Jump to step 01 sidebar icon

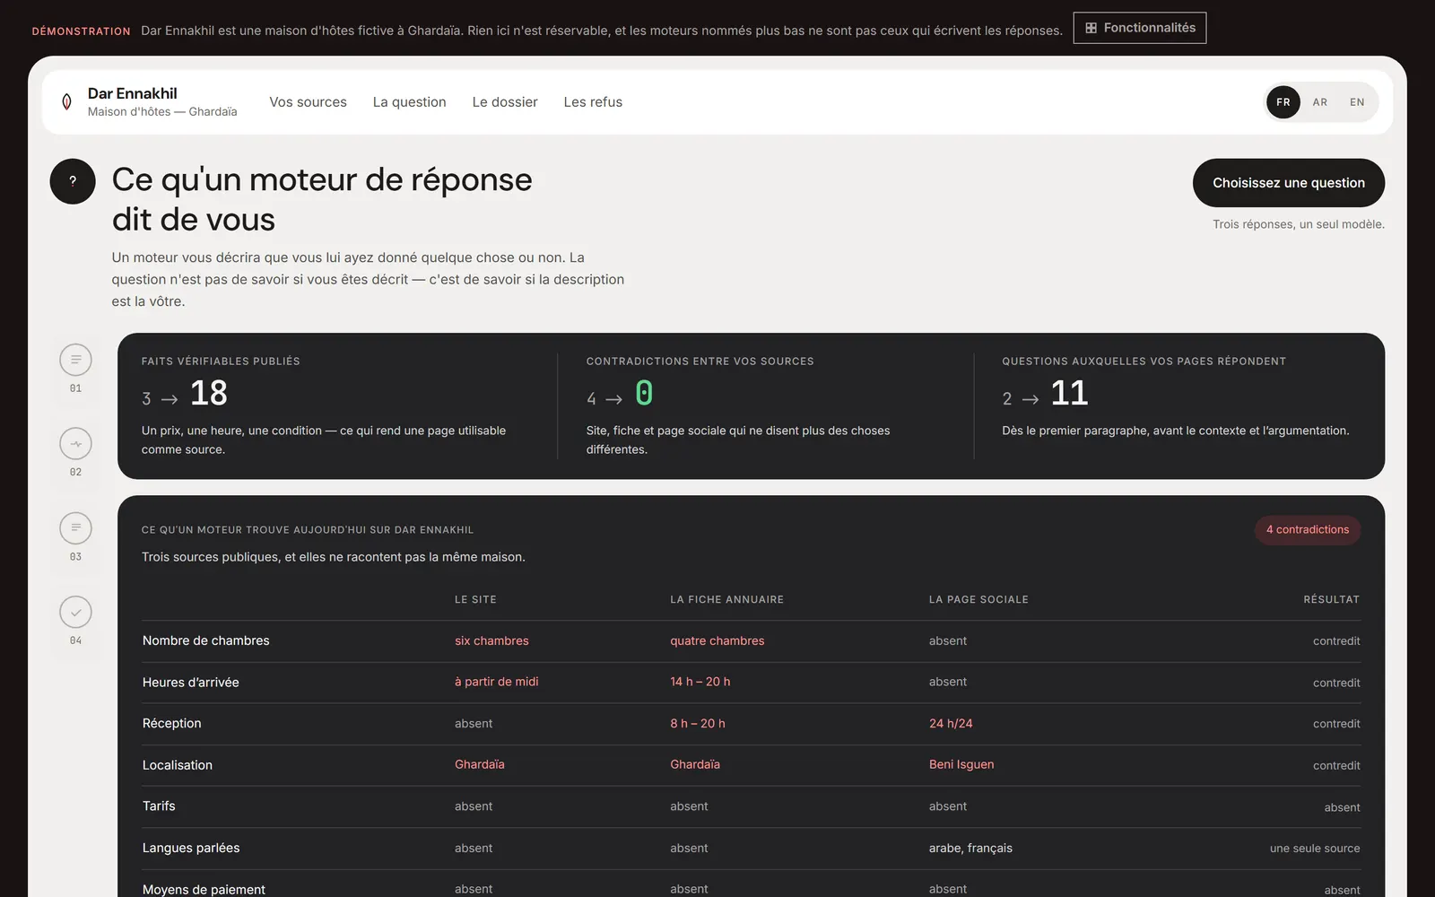(x=76, y=360)
